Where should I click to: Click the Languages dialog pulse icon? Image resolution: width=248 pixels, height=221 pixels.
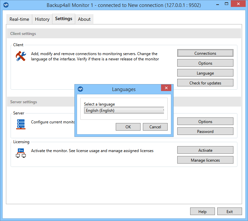pos(80,89)
